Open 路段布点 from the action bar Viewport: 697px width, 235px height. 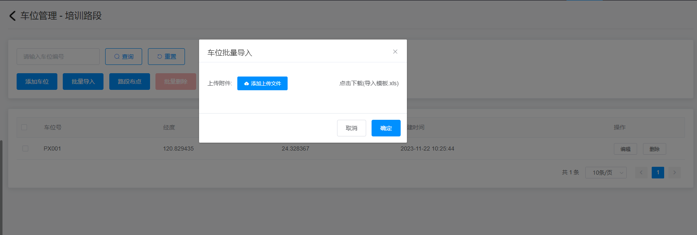click(x=130, y=82)
